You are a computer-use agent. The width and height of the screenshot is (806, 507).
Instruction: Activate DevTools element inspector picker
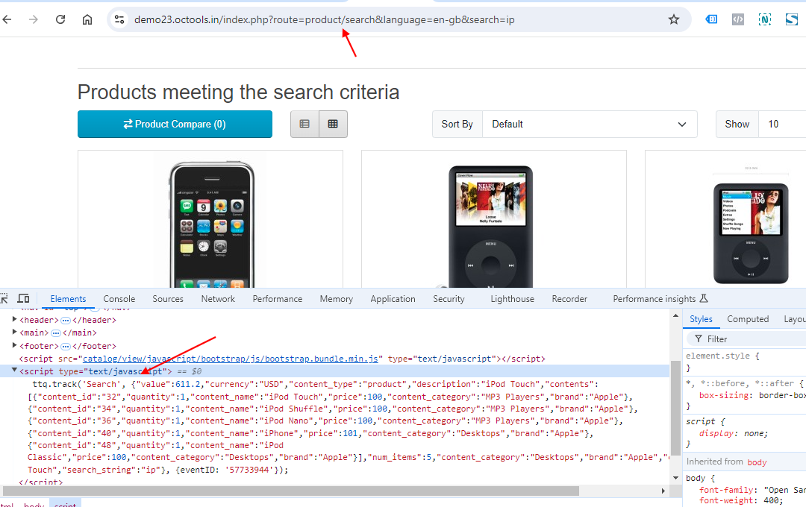[x=4, y=298]
